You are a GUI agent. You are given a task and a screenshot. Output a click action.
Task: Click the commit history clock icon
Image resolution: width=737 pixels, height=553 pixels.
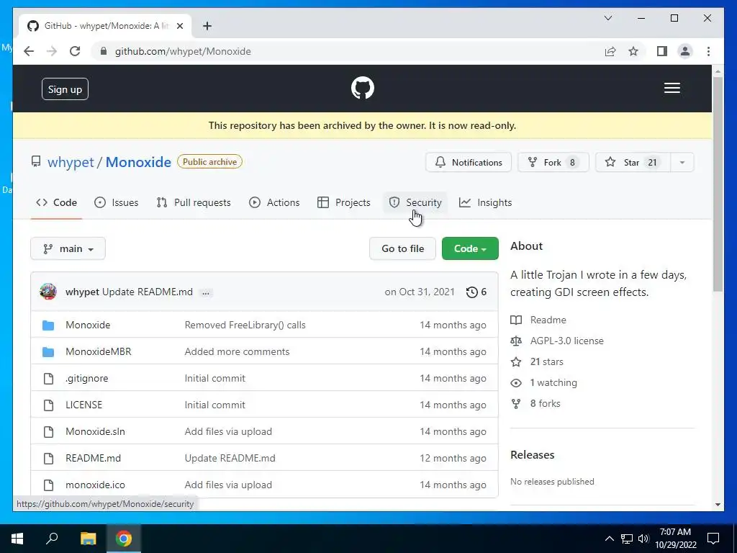pyautogui.click(x=471, y=292)
